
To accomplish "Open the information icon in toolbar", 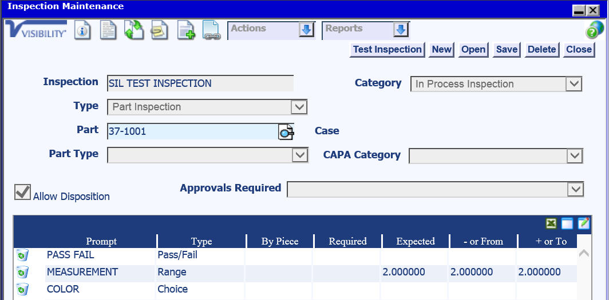I will click(x=82, y=31).
